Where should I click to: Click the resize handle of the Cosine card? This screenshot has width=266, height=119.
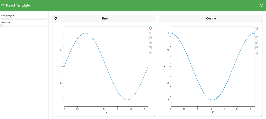pos(261,115)
